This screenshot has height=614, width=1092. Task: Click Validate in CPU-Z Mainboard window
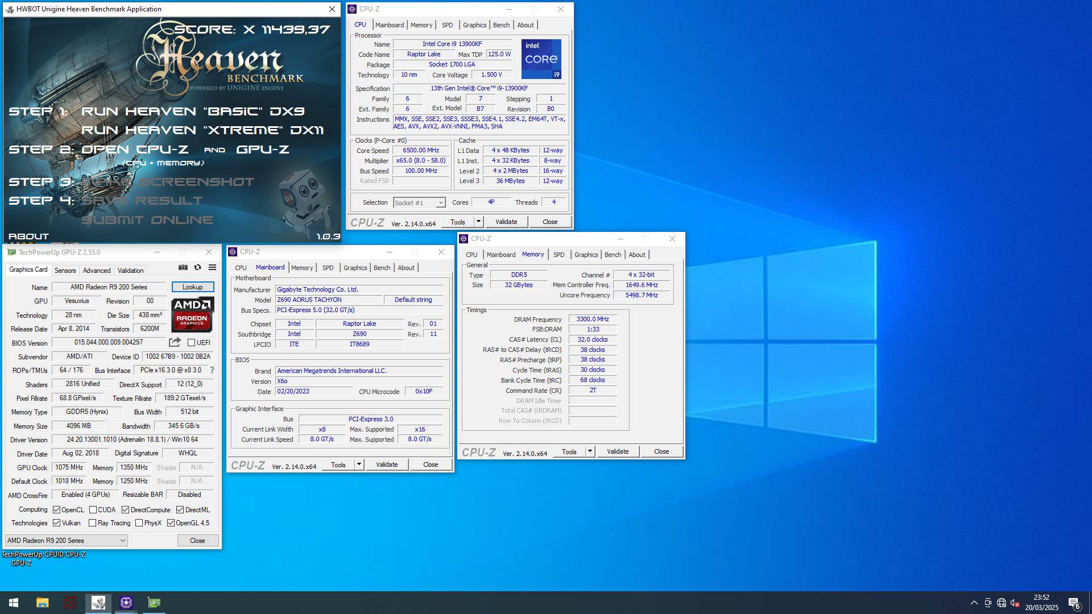(387, 464)
